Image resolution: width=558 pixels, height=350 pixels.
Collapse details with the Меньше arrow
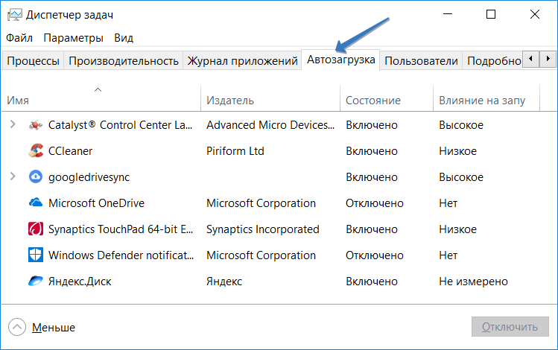coord(16,327)
